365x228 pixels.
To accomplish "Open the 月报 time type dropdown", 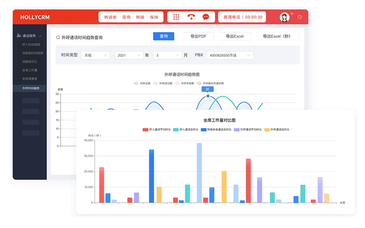I will tap(95, 55).
